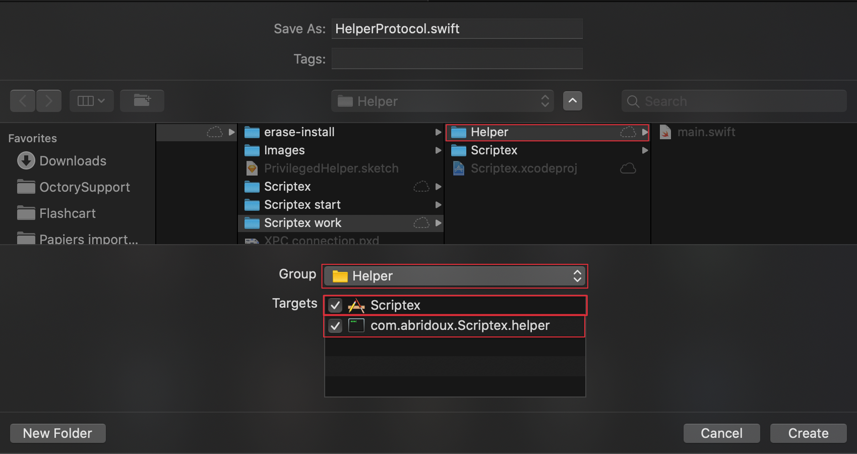Screen dimensions: 857x454
Task: Click the iCloud icon beside Scriptex.xcodeproj
Action: [x=628, y=168]
